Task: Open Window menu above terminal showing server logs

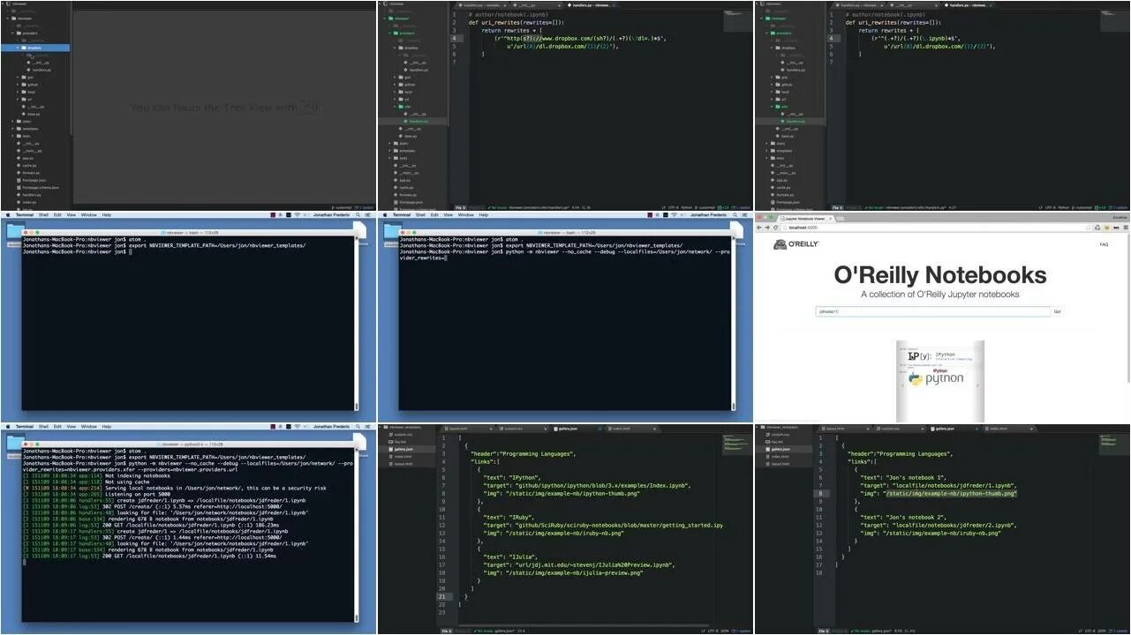Action: [88, 426]
